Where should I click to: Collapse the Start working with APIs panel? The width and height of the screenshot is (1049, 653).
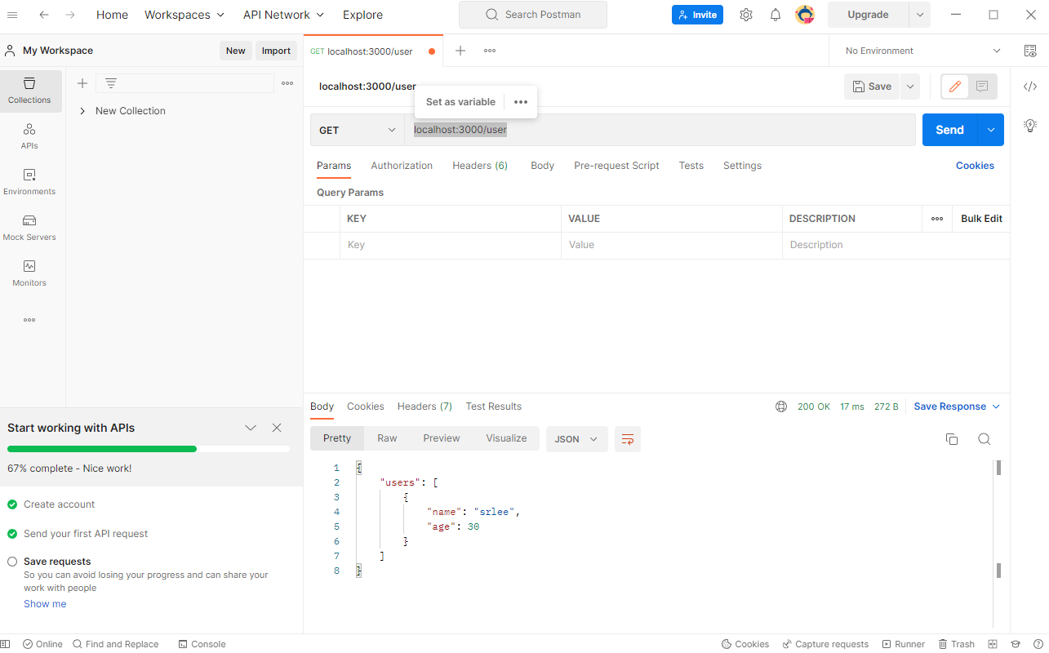[251, 428]
